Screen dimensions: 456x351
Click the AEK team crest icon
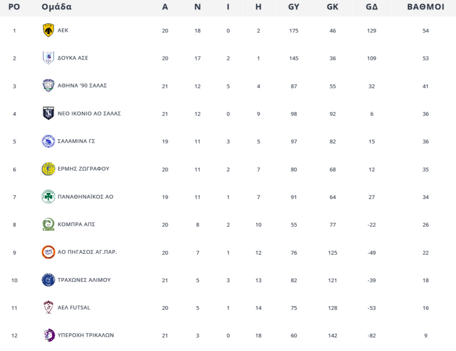tap(48, 30)
